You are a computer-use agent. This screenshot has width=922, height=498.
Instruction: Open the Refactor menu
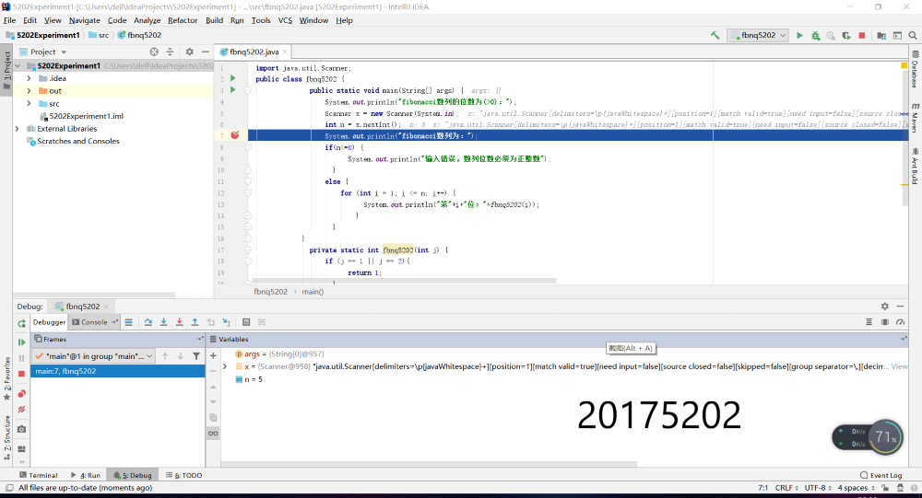[183, 20]
